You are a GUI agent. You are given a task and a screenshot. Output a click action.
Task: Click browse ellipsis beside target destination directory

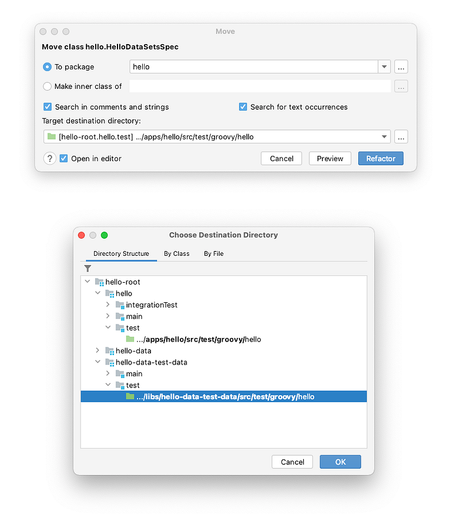point(401,137)
